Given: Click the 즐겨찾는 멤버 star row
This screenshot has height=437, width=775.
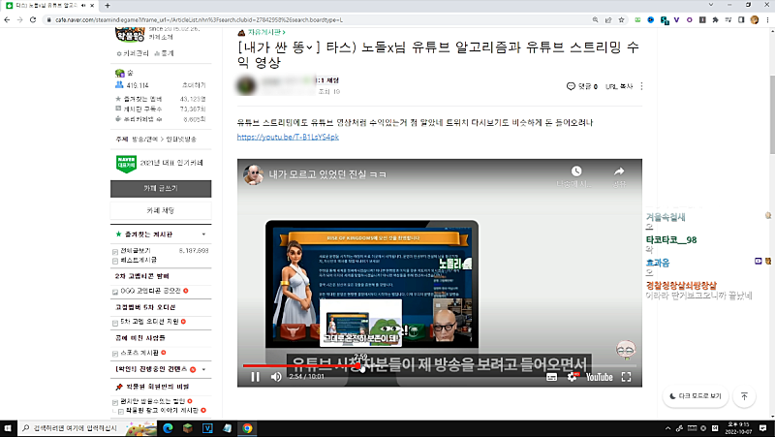Looking at the screenshot, I should point(161,99).
